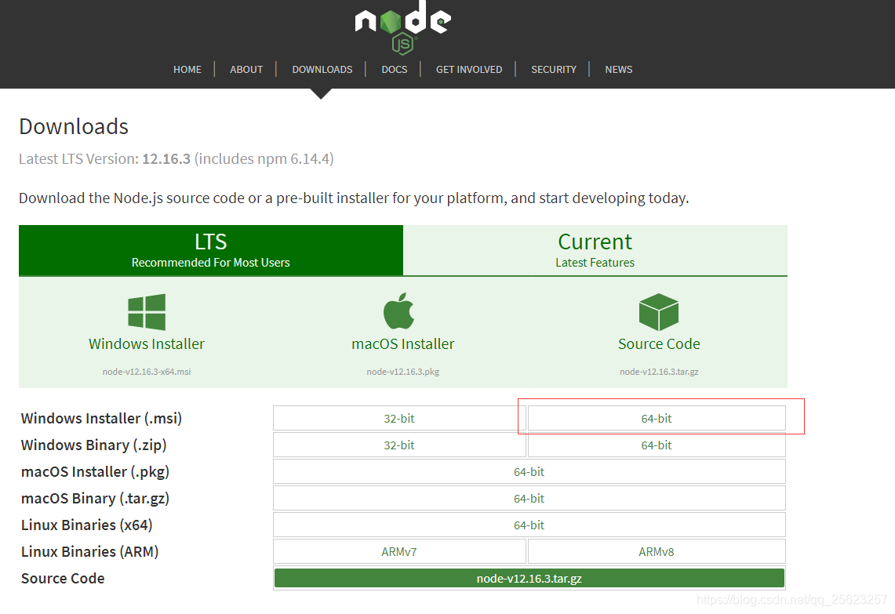Click node-v12.16.3-x64.msi filename text
Image resolution: width=895 pixels, height=614 pixels.
point(147,372)
